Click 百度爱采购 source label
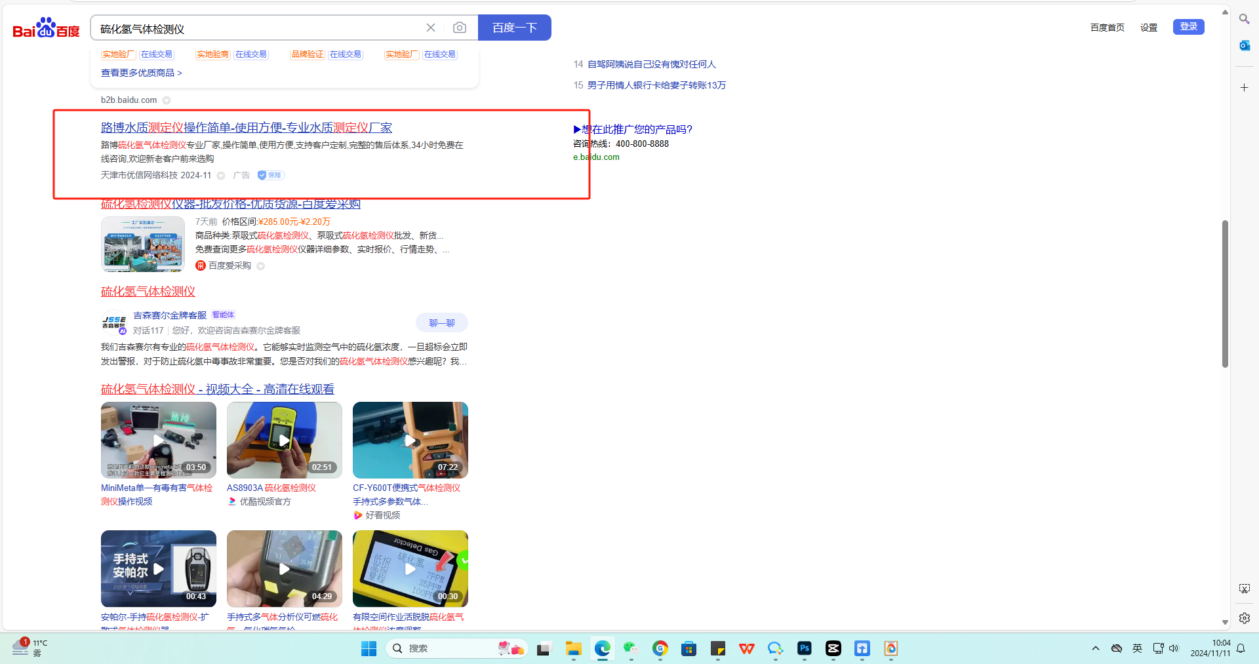The height and width of the screenshot is (664, 1259). [230, 265]
